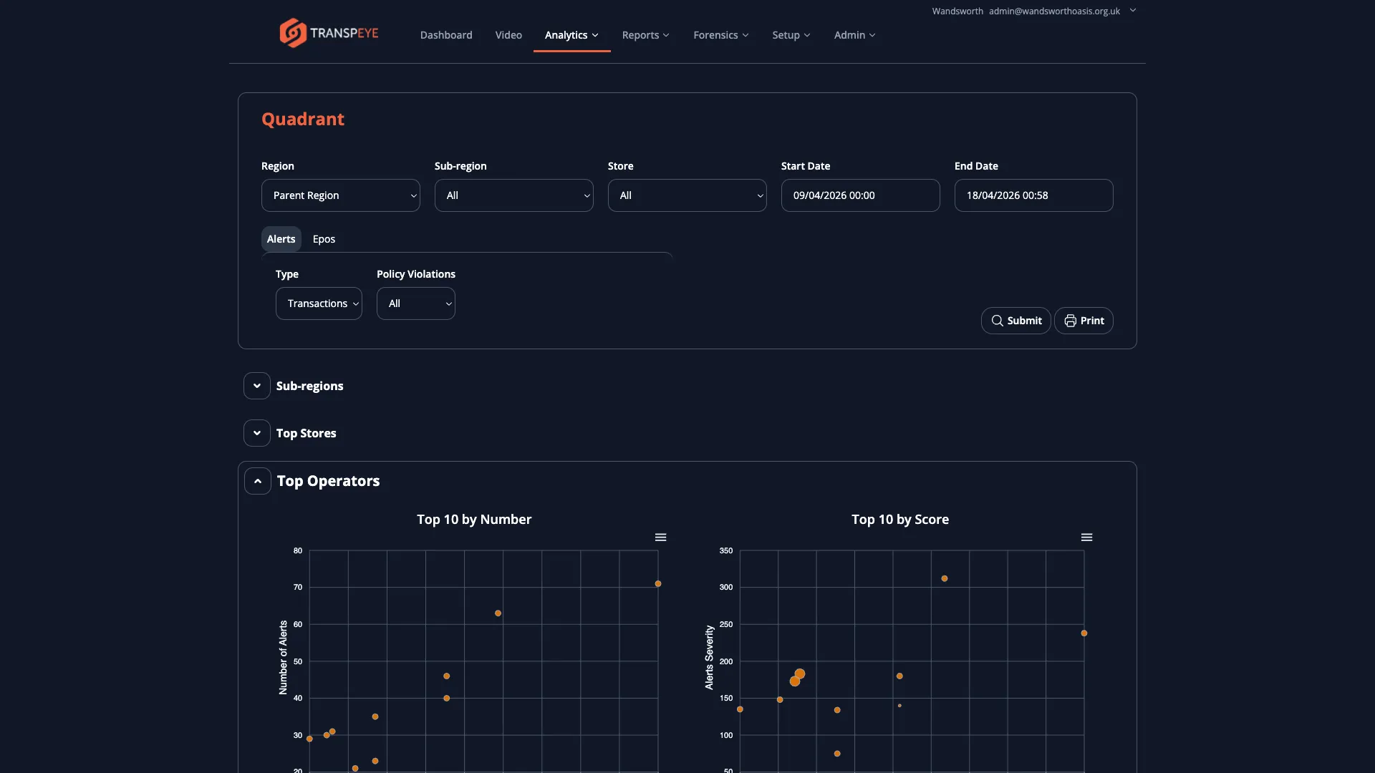Click the printer icon in the Print button
The image size is (1375, 773).
(x=1070, y=321)
